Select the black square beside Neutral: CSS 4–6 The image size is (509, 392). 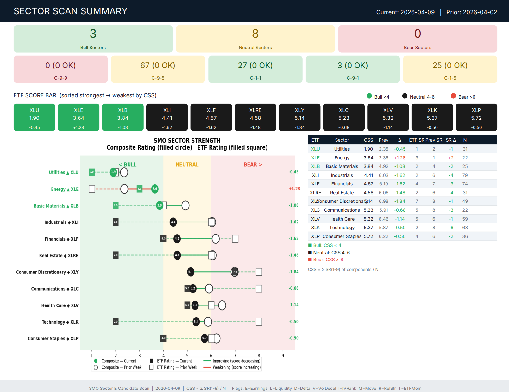click(x=310, y=253)
